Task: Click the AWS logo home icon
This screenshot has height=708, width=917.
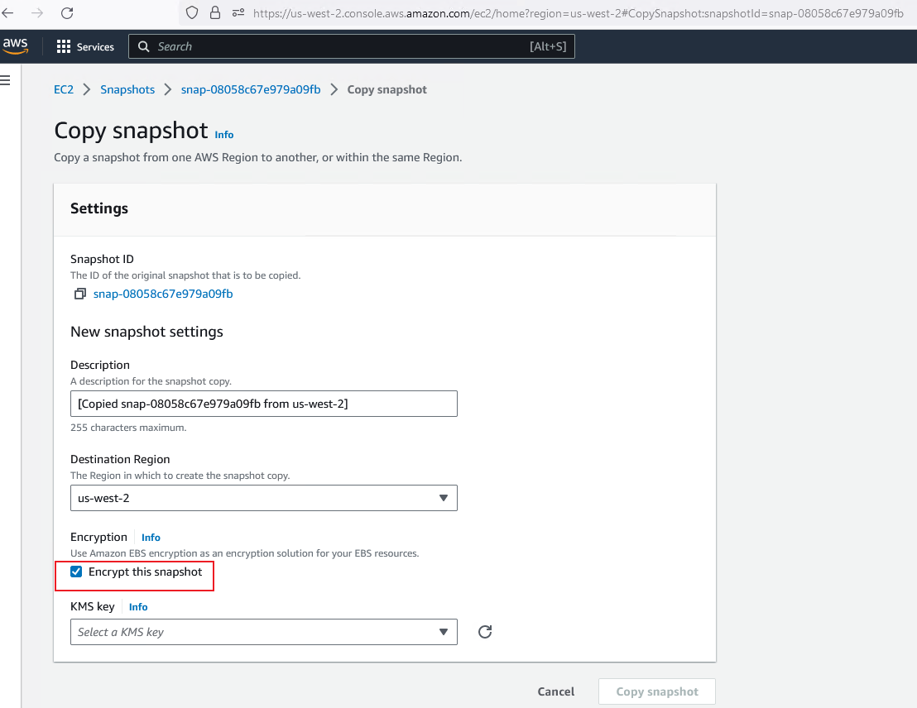Action: click(15, 46)
